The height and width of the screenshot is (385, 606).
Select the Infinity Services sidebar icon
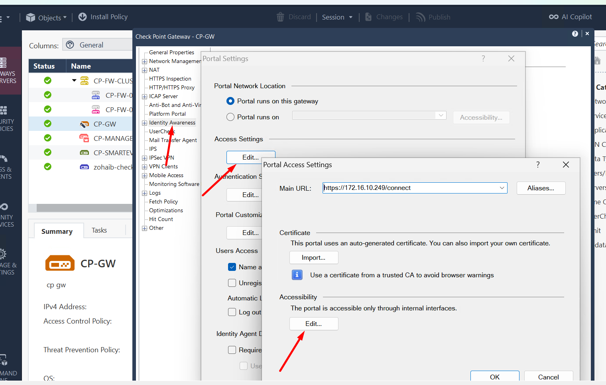[x=3, y=207]
